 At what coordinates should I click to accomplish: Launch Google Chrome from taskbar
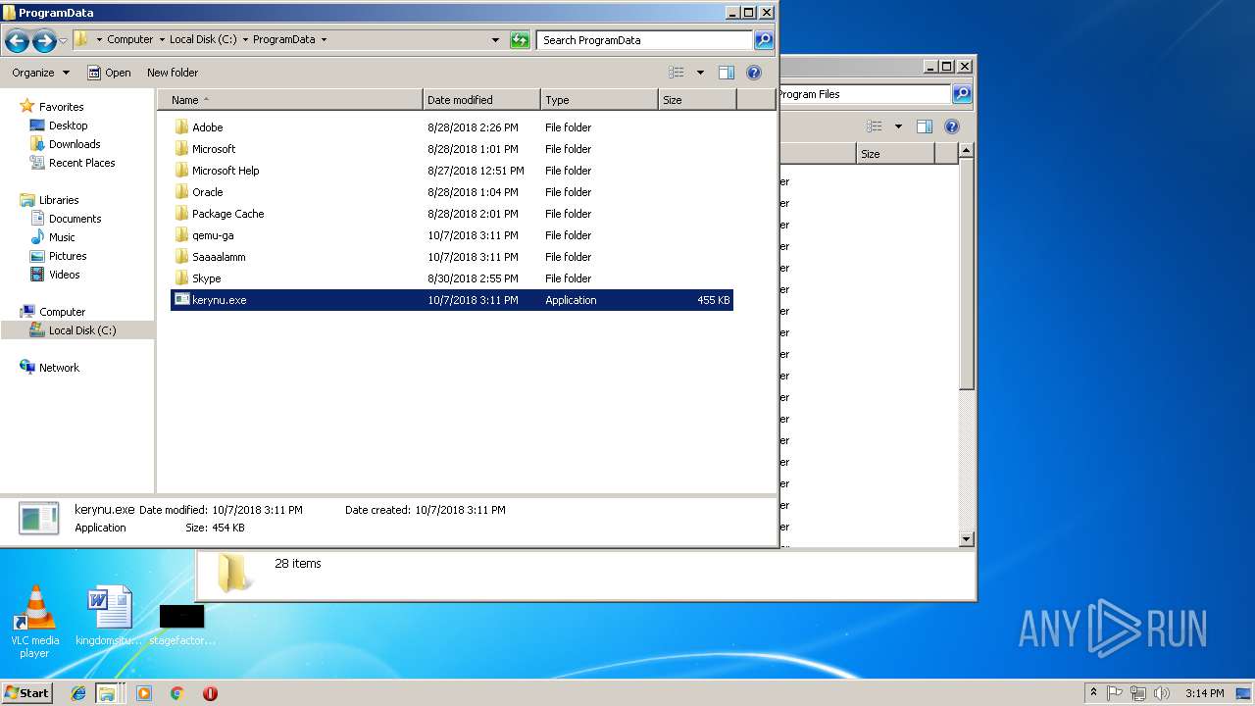tap(176, 693)
